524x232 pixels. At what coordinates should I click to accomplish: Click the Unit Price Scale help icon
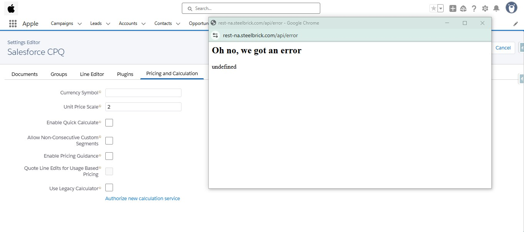click(x=100, y=106)
